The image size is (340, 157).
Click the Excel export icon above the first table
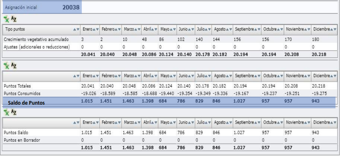(7, 19)
